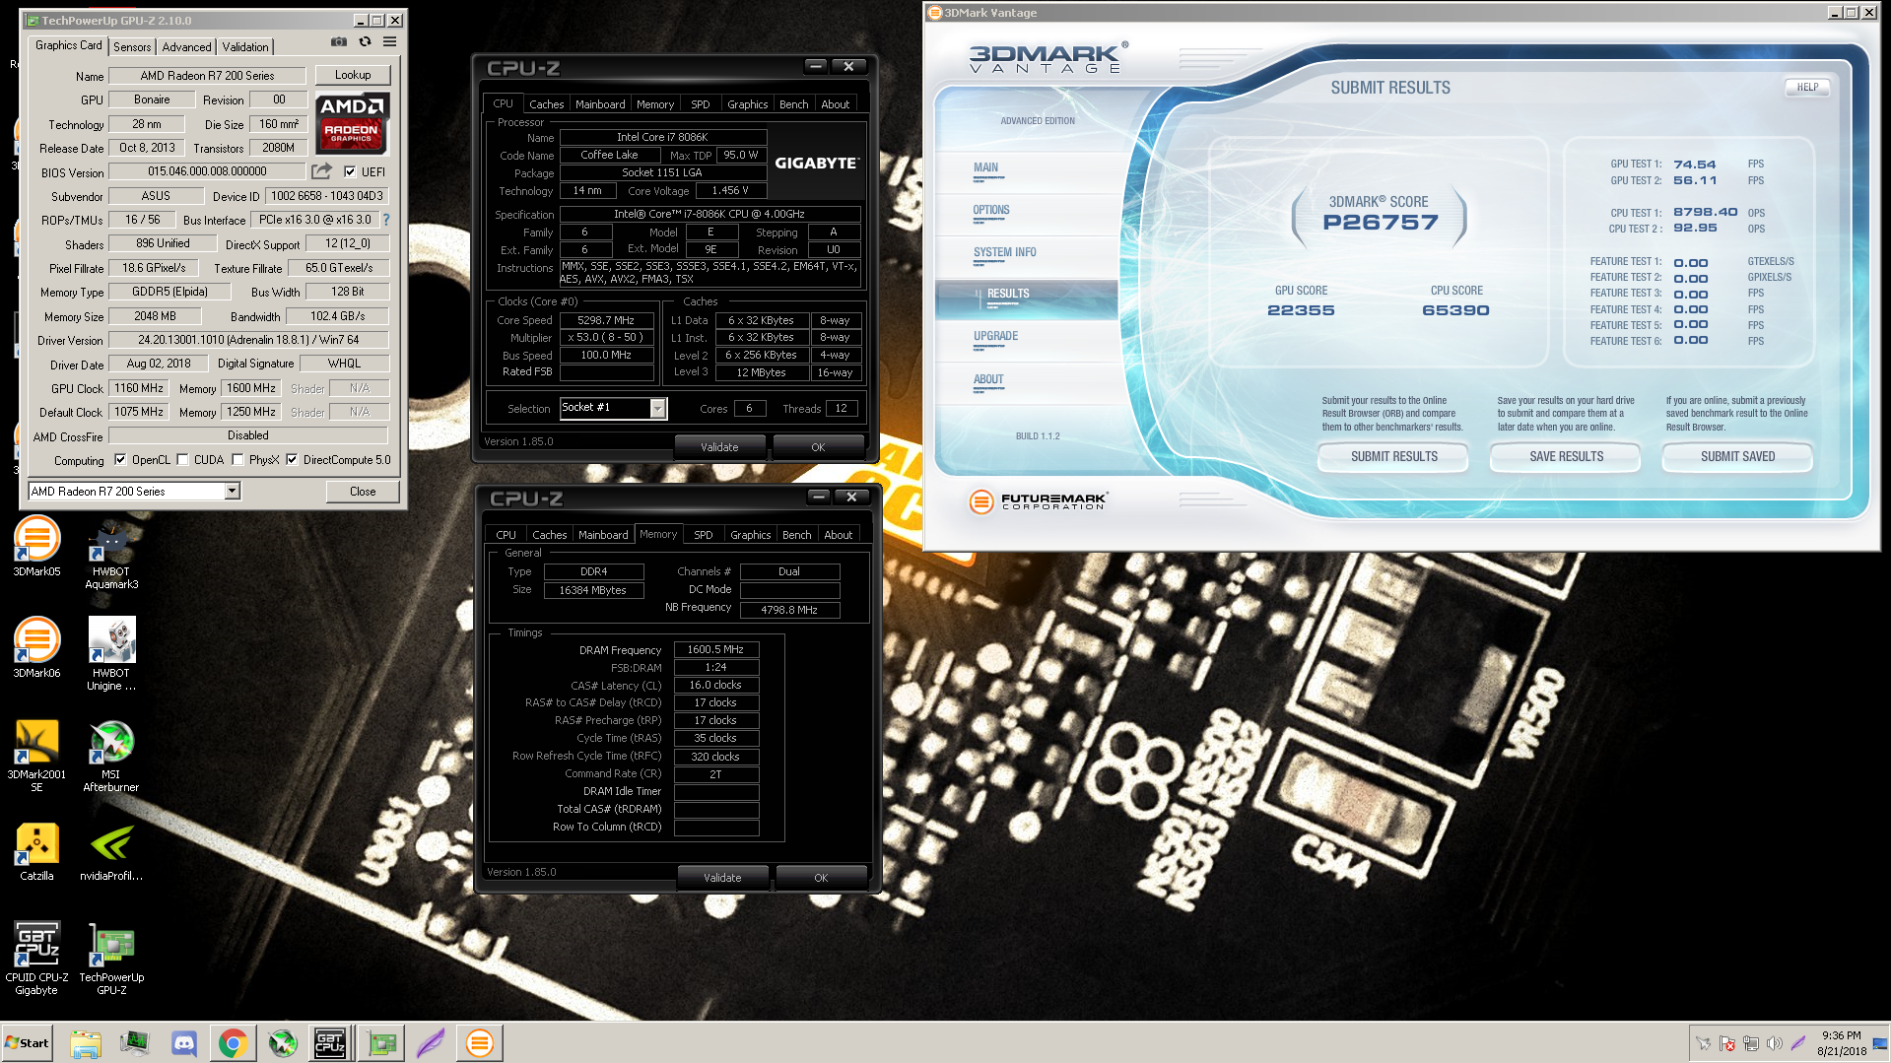
Task: Click Validate in upper CPU-Z window
Action: (719, 446)
